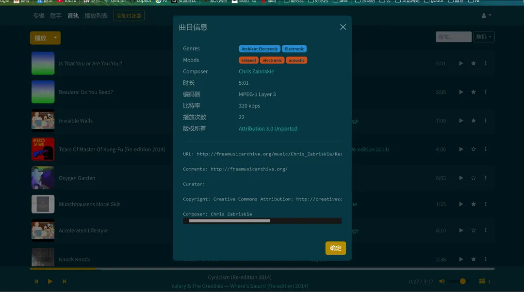This screenshot has width=524, height=292.
Task: Play Readers! Do You Read? track
Action: click(461, 92)
